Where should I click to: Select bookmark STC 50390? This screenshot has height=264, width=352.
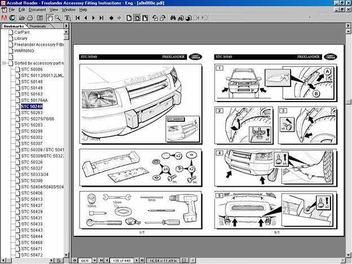32,181
